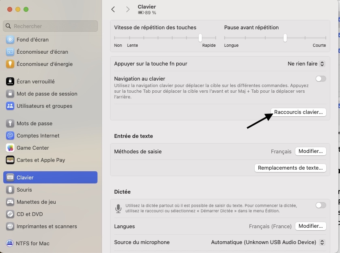Select Économiseur d'écran in sidebar
The height and width of the screenshot is (253, 340).
(50, 52)
